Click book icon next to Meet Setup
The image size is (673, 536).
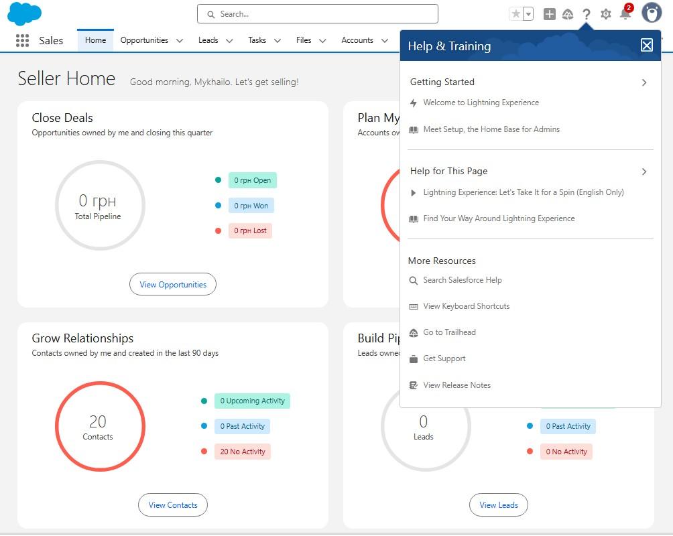tap(414, 130)
